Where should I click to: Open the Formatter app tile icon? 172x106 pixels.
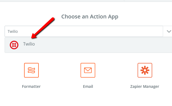tap(31, 70)
